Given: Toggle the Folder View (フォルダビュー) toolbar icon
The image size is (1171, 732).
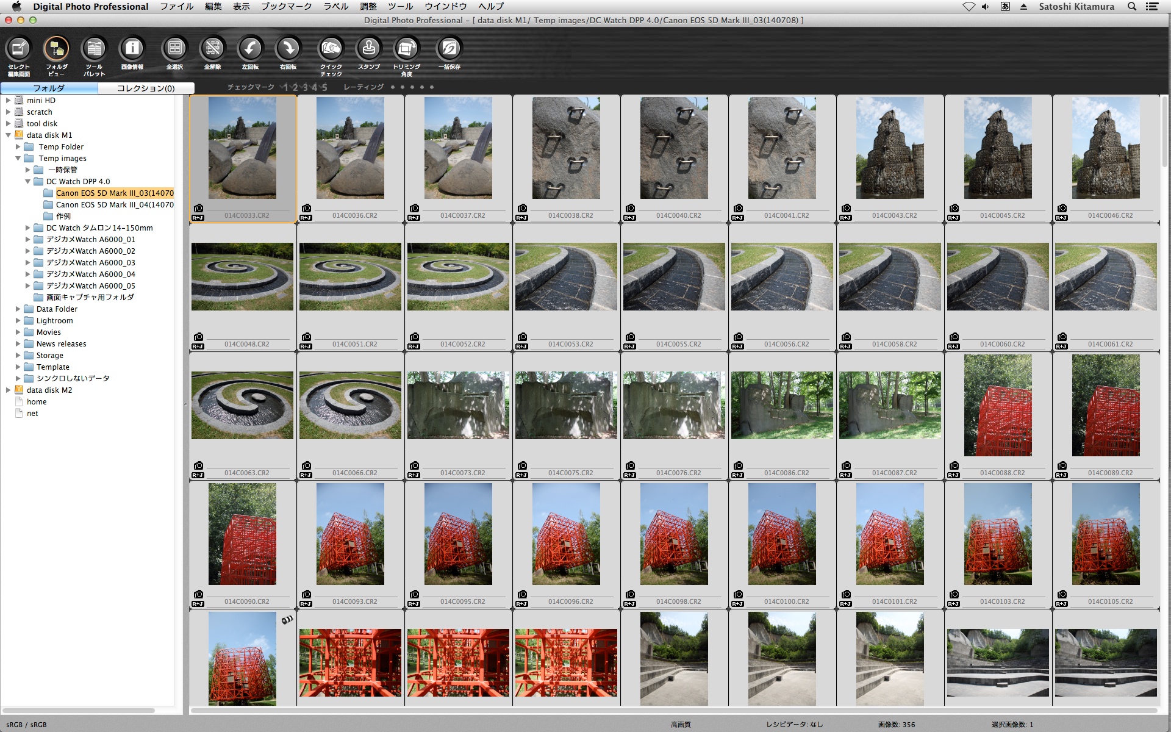Looking at the screenshot, I should pos(56,49).
